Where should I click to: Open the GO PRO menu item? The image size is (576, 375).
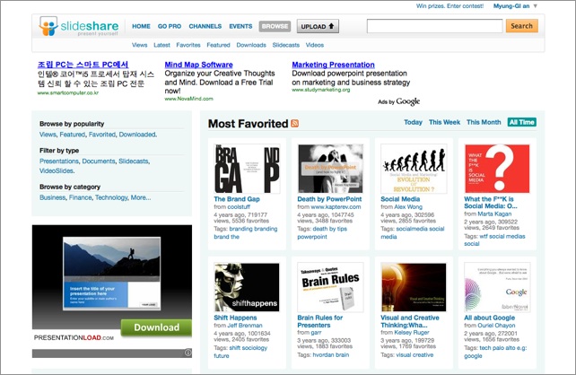(170, 26)
